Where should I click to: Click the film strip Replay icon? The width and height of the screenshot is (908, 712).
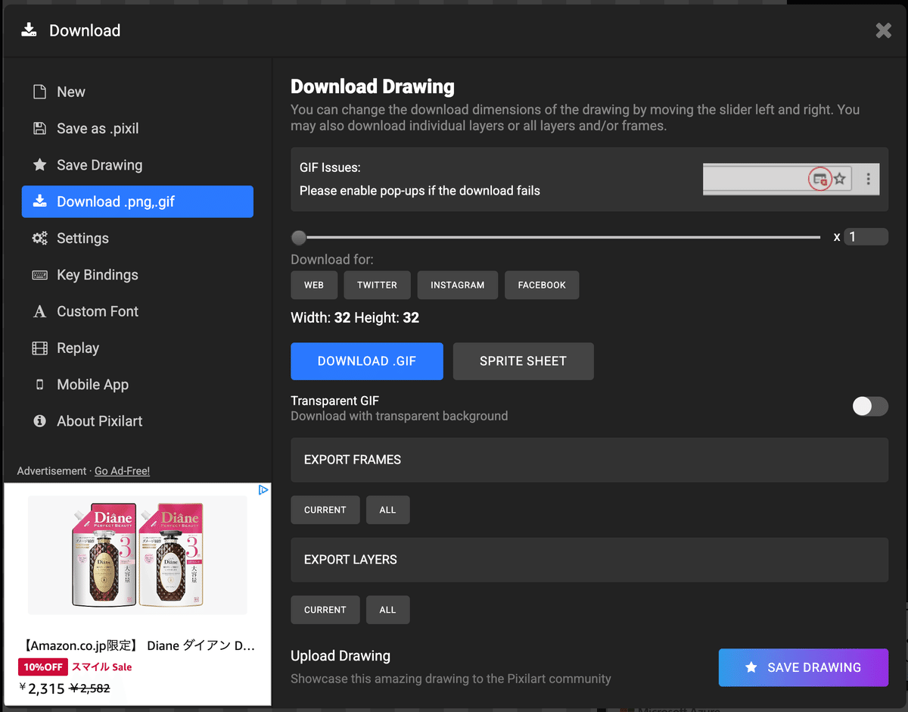40,348
